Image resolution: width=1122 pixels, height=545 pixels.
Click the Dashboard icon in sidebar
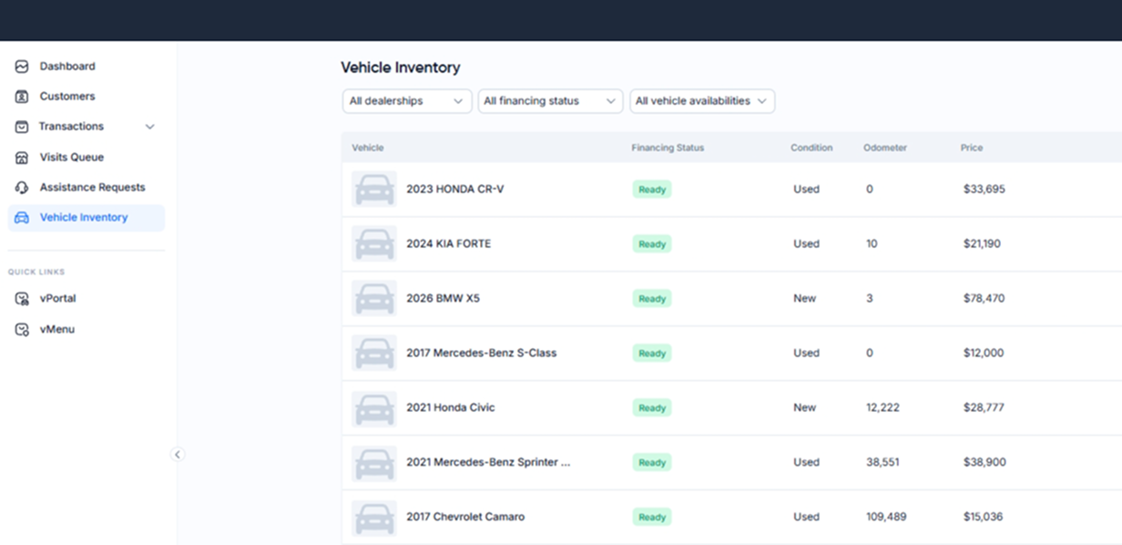click(x=22, y=67)
